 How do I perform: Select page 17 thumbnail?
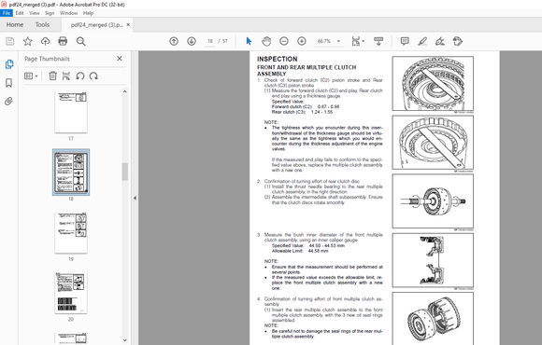(71, 113)
